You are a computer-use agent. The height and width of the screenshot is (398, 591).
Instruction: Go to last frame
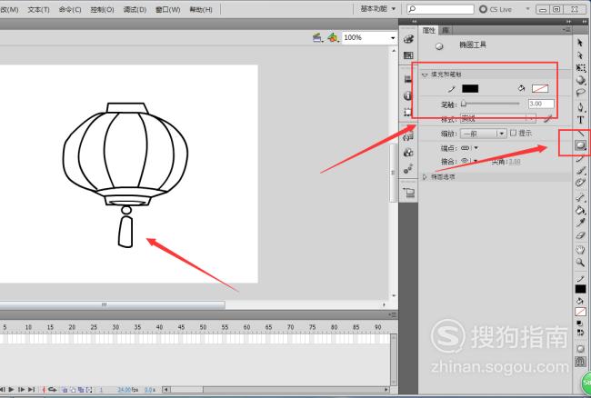pos(31,389)
